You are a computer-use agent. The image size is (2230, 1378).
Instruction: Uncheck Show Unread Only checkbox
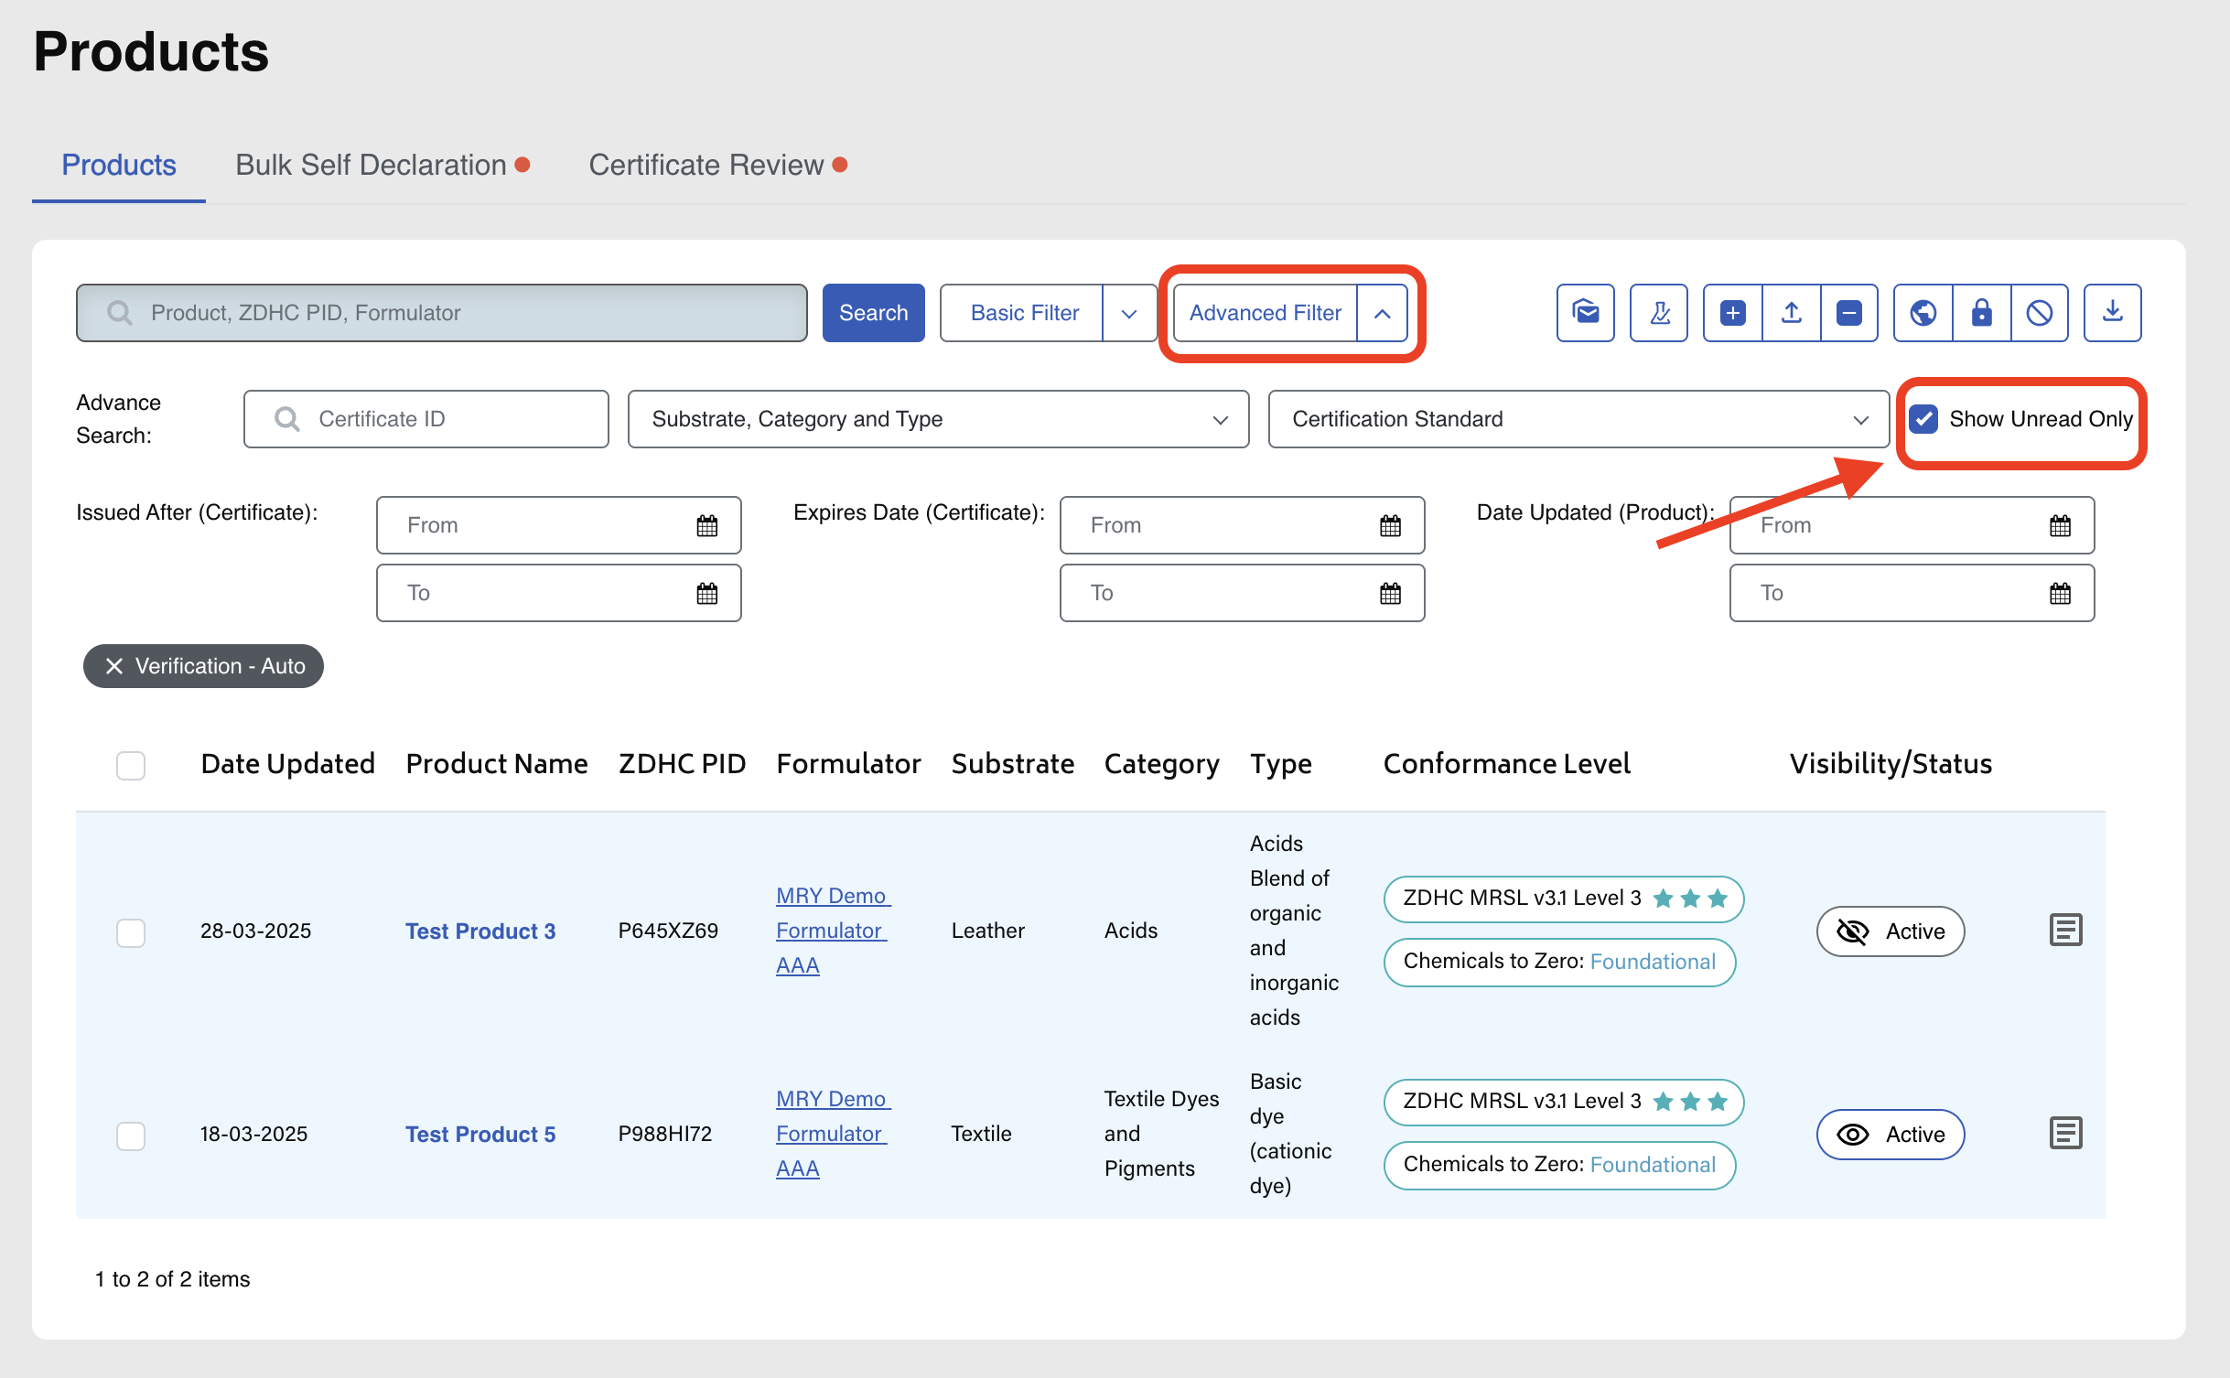pos(1923,419)
